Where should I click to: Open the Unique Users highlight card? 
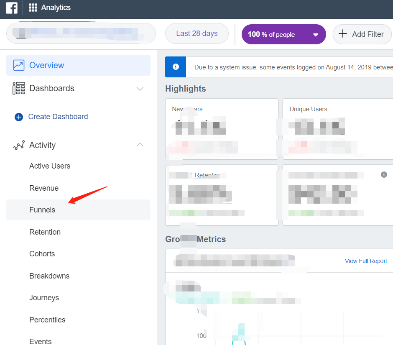338,129
